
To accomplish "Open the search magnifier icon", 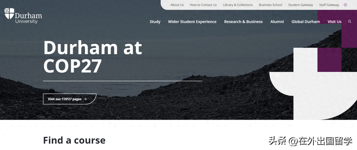I will coord(349,21).
